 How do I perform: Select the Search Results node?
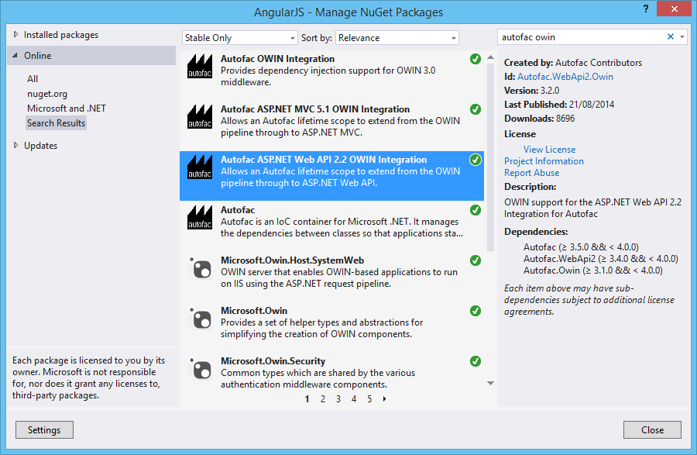click(x=56, y=123)
